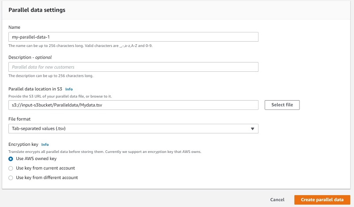This screenshot has height=207, width=354.
Task: Click the Name input field
Action: [133, 37]
